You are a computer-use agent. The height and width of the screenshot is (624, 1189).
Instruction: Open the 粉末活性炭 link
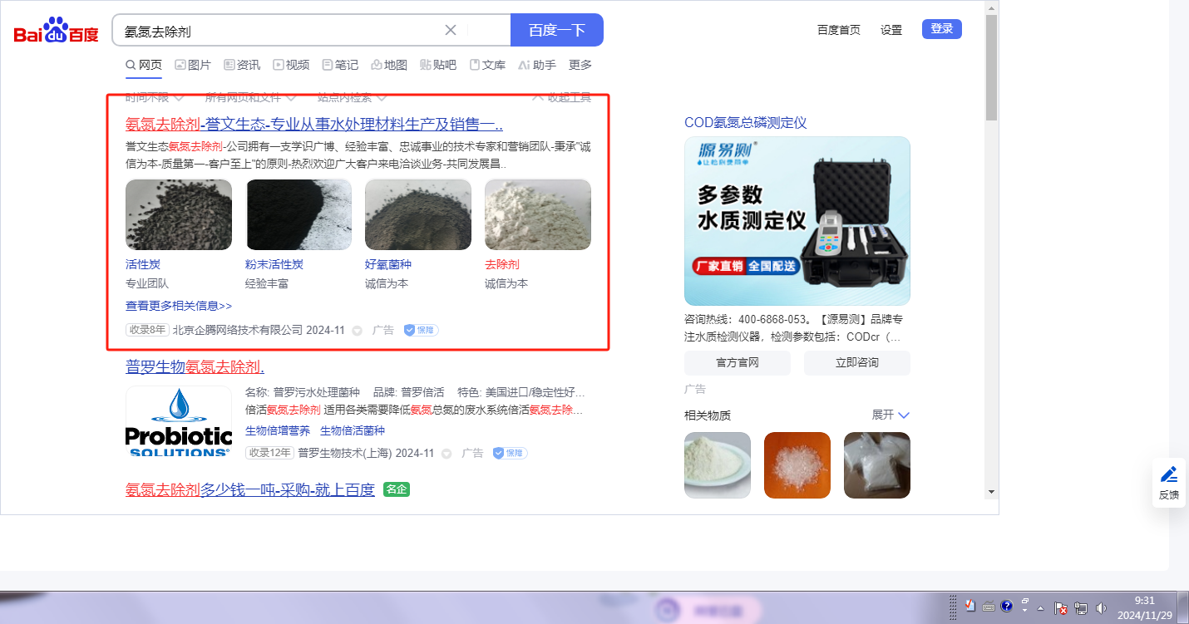pyautogui.click(x=274, y=264)
